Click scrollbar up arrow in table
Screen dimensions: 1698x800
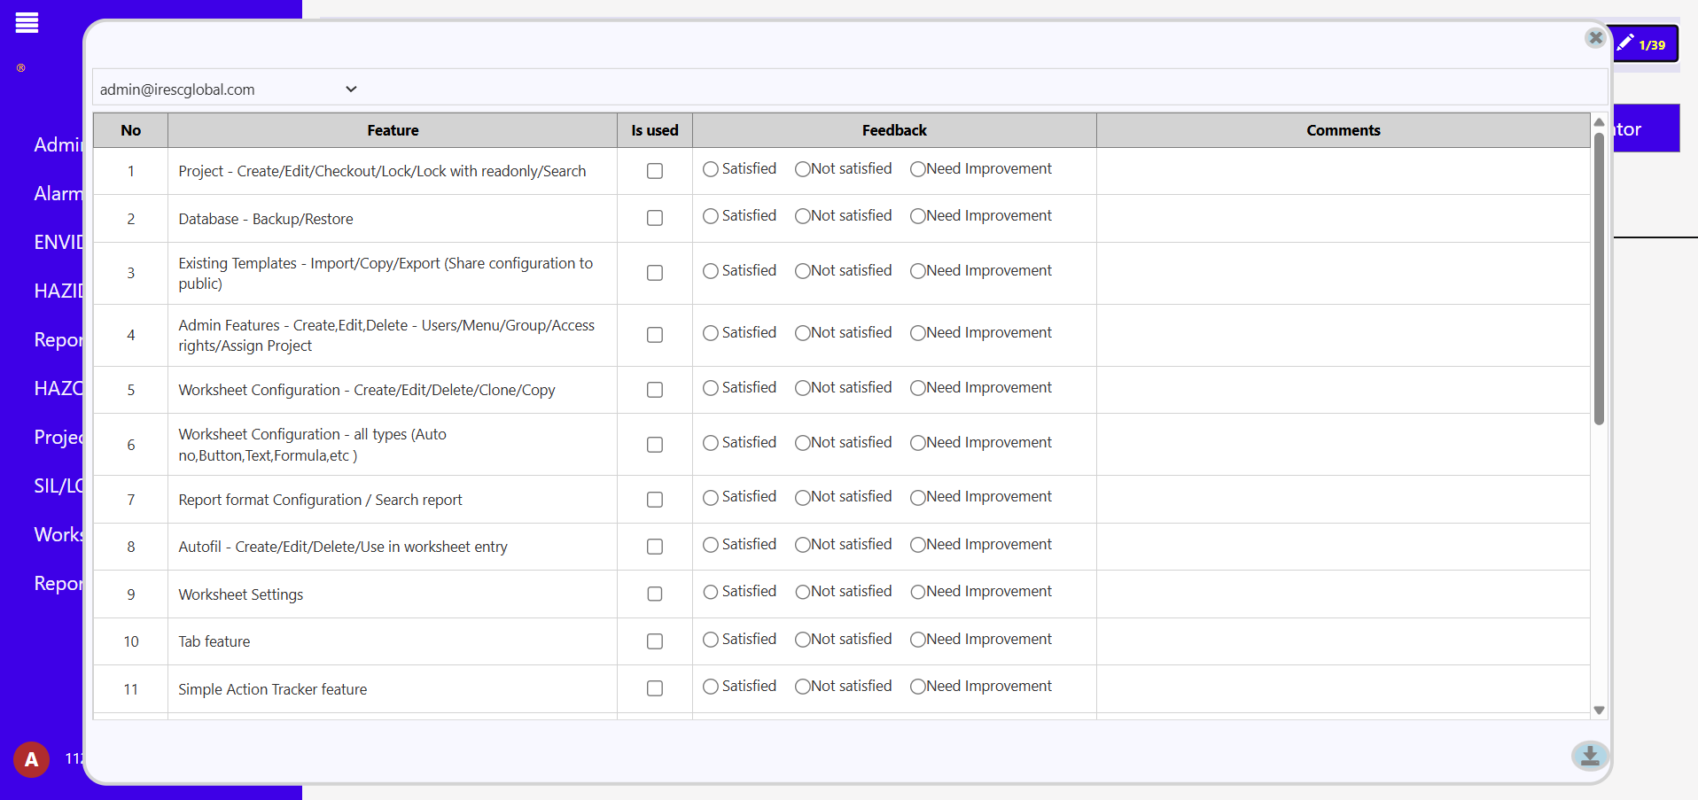[1599, 122]
